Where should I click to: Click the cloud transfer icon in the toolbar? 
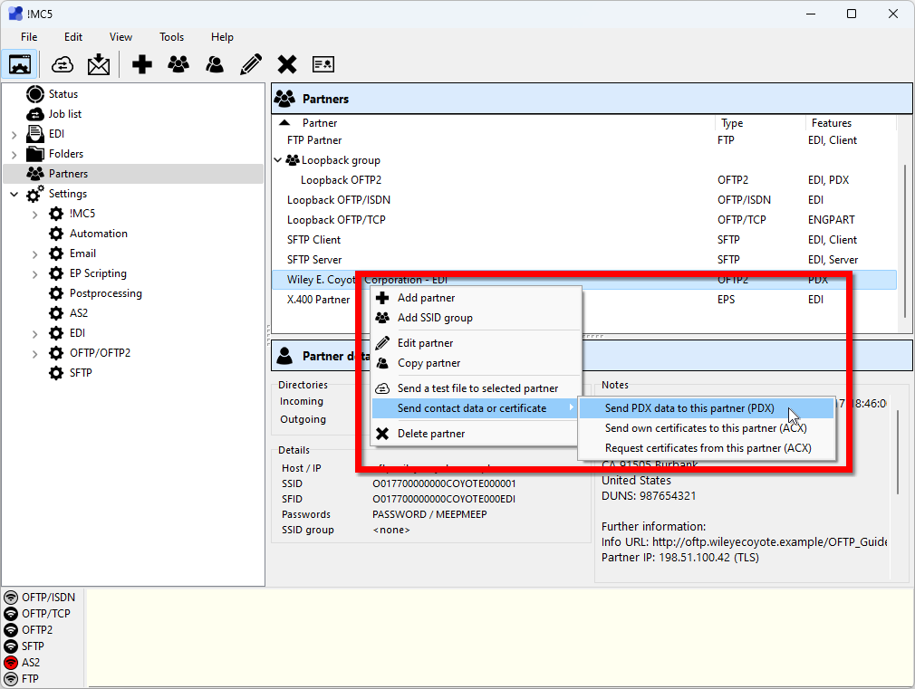click(x=63, y=64)
